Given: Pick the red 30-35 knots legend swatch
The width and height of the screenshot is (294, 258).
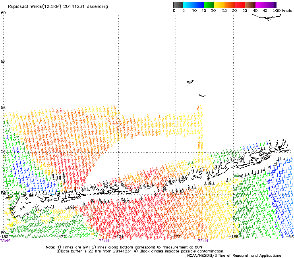Looking at the screenshot, I should click(240, 5).
